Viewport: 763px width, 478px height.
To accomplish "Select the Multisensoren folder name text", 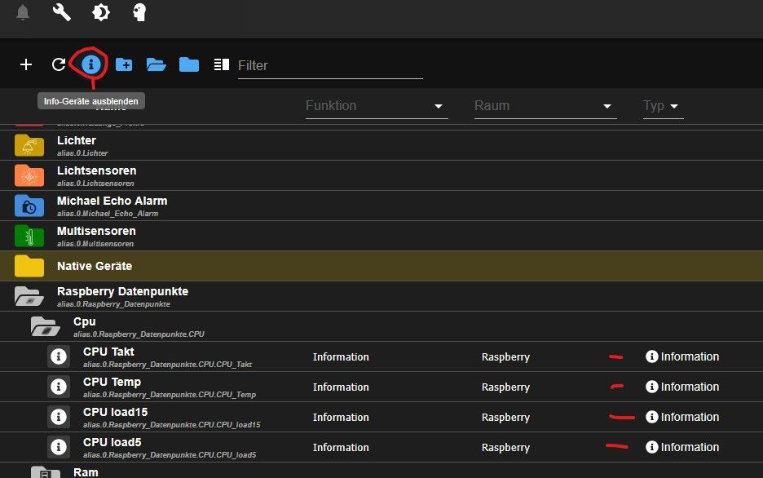I will point(96,231).
